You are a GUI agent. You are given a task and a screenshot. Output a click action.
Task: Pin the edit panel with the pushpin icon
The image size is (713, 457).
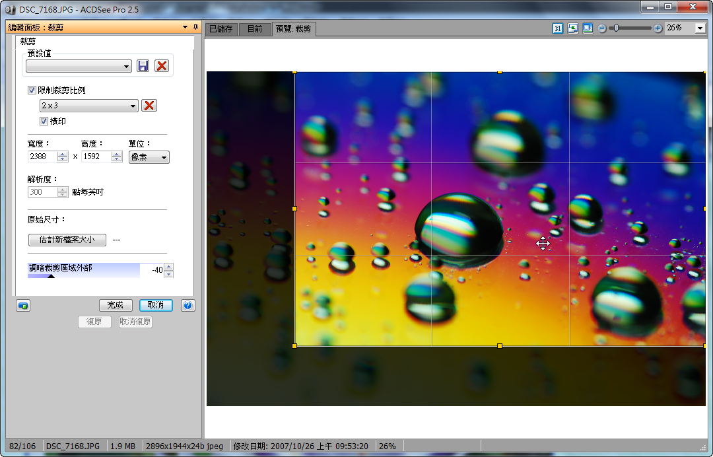coord(195,27)
